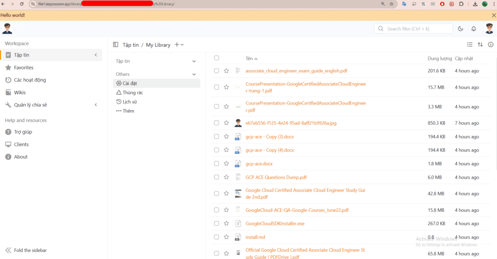Image resolution: width=497 pixels, height=259 pixels.
Task: Check the GCP ACE Questions Dump.pdf checkbox
Action: coord(216,177)
